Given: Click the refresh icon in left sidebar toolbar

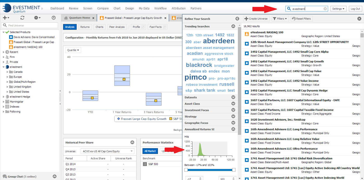Looking at the screenshot, I should (x=22, y=18).
